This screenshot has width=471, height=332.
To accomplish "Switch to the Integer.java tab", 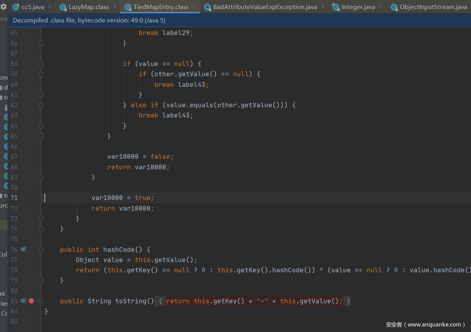I will [358, 7].
